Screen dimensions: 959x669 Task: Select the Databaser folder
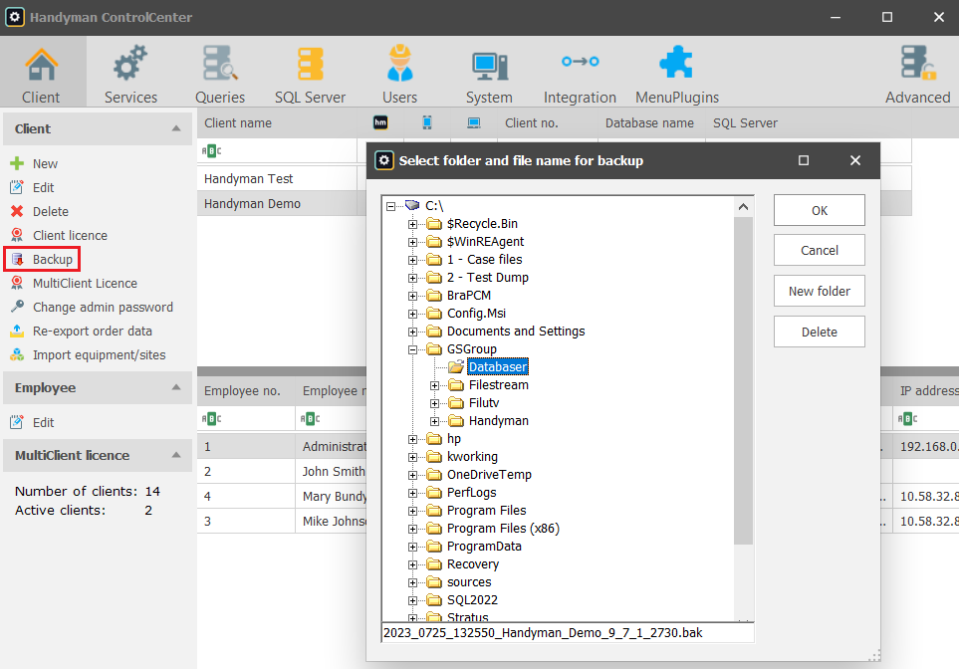(x=497, y=367)
